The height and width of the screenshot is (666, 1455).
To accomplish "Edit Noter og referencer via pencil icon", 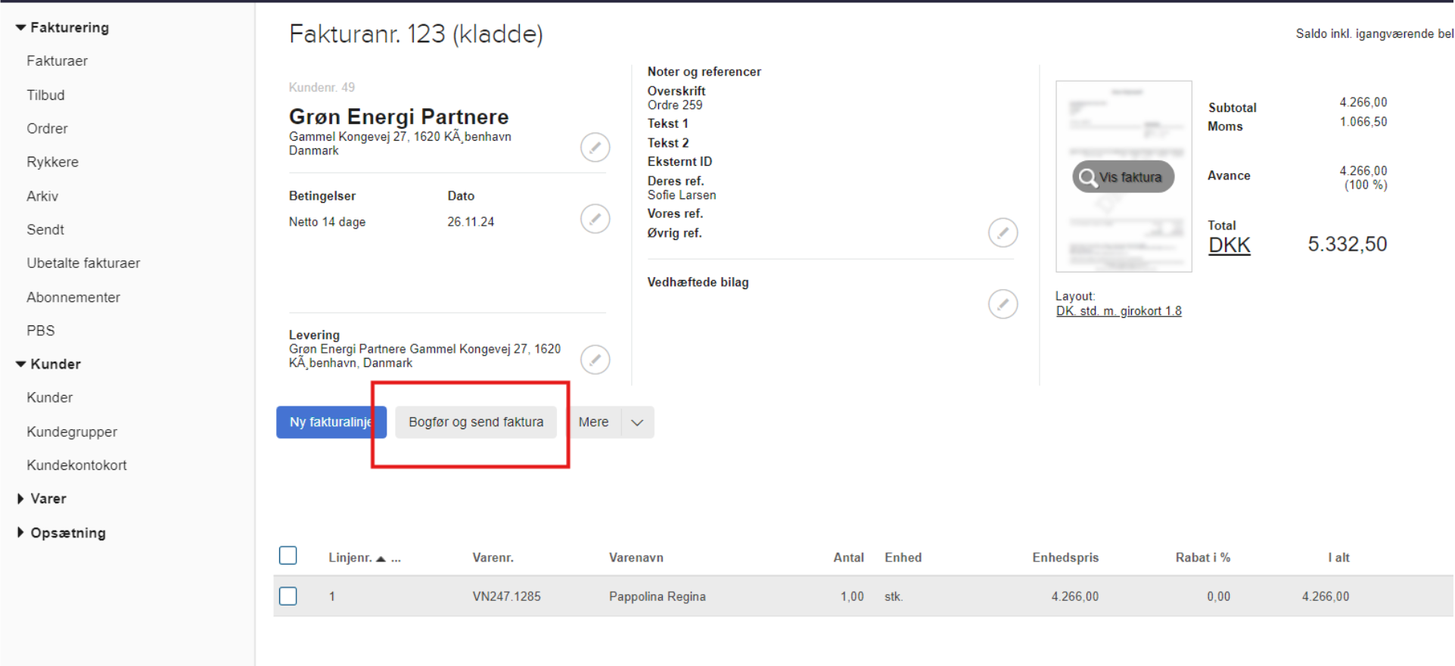I will [1003, 232].
